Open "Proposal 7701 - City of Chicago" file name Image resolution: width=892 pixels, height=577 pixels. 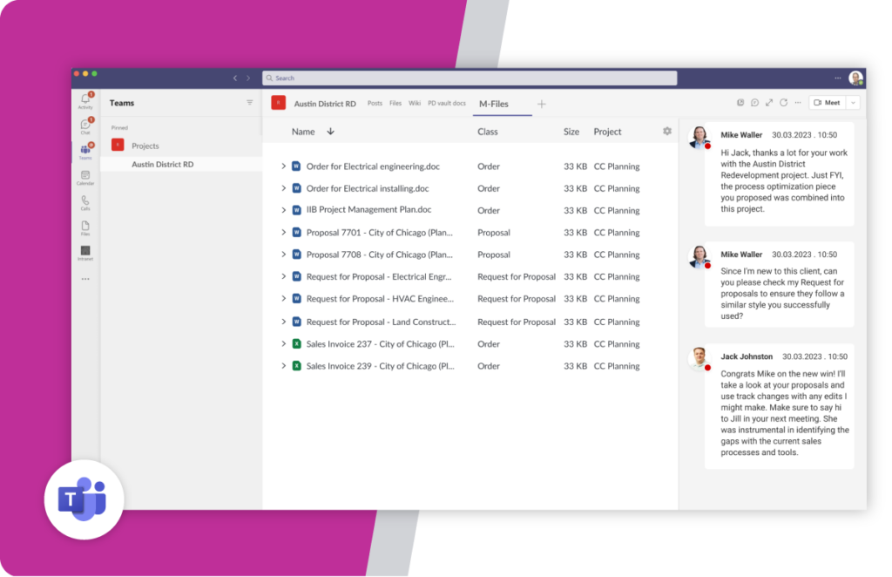[380, 232]
